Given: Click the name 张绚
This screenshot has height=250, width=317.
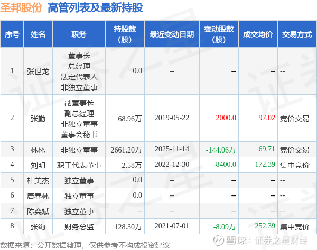Looking at the screenshot, I should tap(38, 227).
